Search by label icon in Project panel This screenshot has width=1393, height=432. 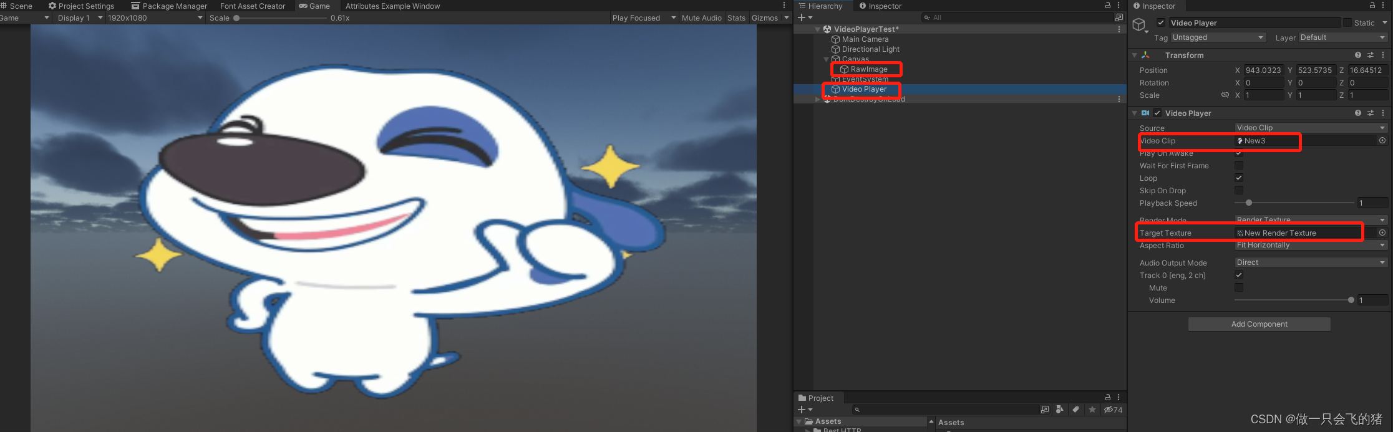(1075, 410)
